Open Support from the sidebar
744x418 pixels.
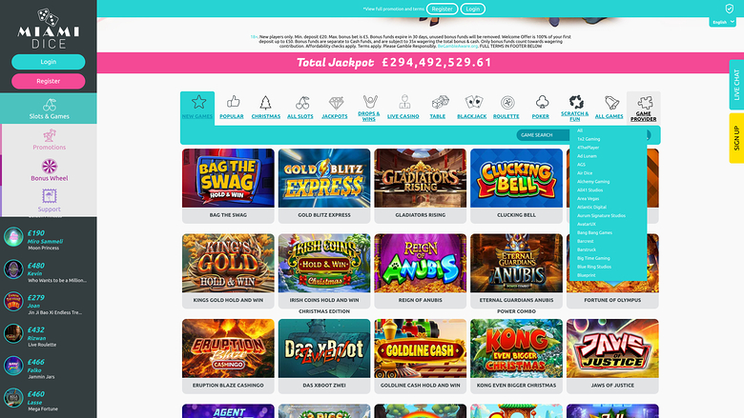49,201
